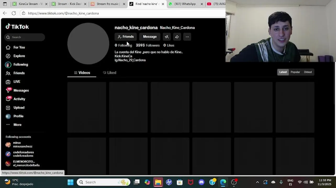Click the 0 Likes count

click(x=169, y=45)
